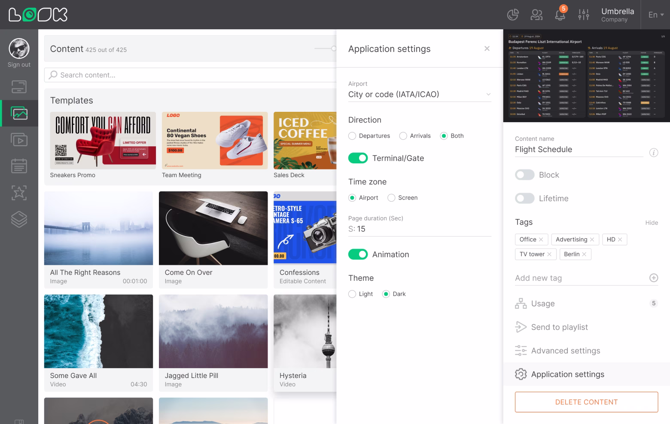Enable the Block toggle
The height and width of the screenshot is (424, 670).
coord(525,175)
